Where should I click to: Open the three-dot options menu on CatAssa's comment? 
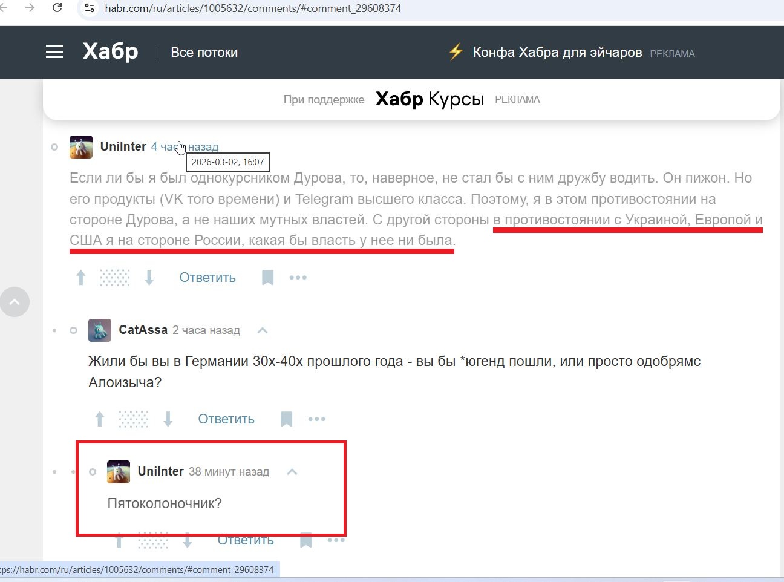(x=317, y=419)
